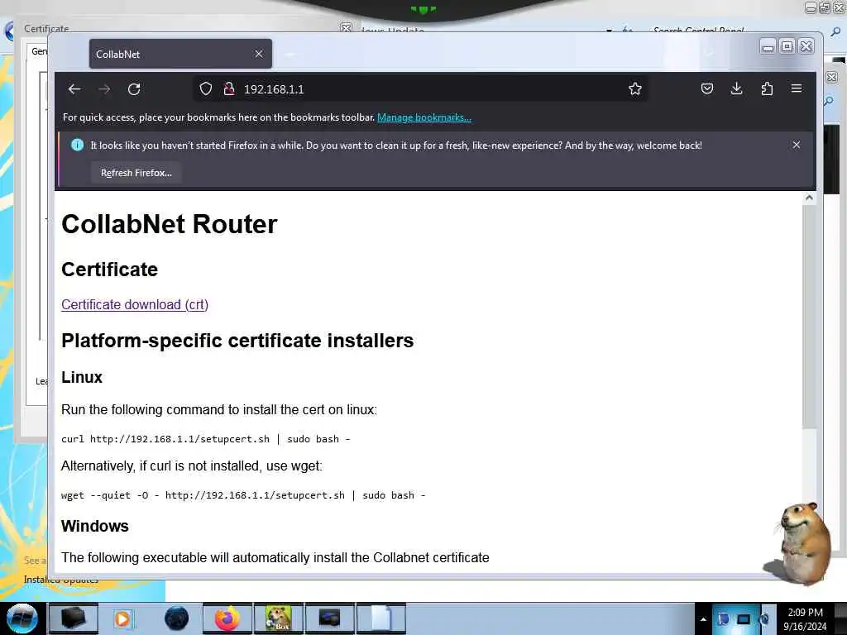
Task: Click the CollabNet Router heading
Action: coord(169,224)
